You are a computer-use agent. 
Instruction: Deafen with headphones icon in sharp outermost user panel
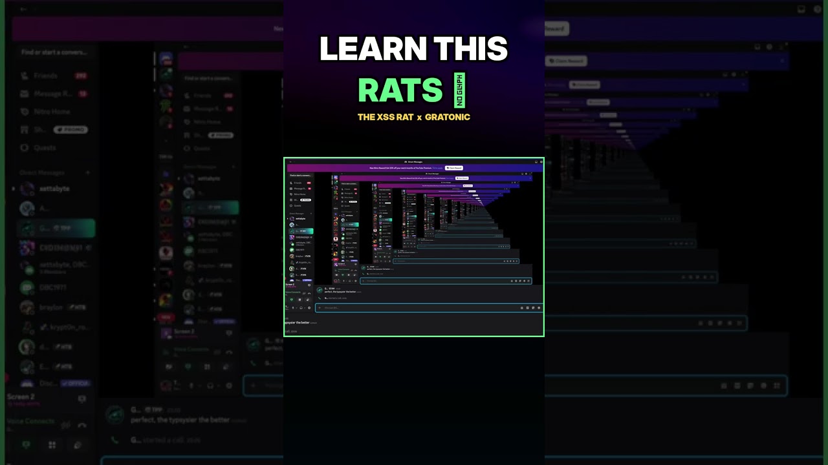click(301, 308)
